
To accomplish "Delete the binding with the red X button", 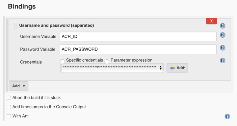I will (211, 21).
